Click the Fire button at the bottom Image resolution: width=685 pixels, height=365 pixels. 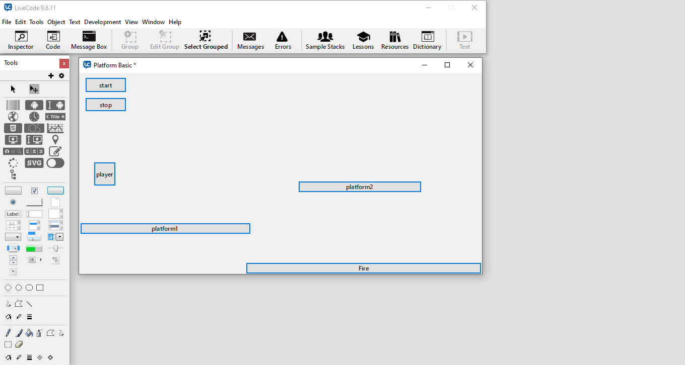(363, 268)
